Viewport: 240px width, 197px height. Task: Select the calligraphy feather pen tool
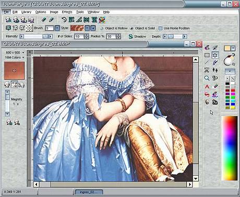coord(215,62)
